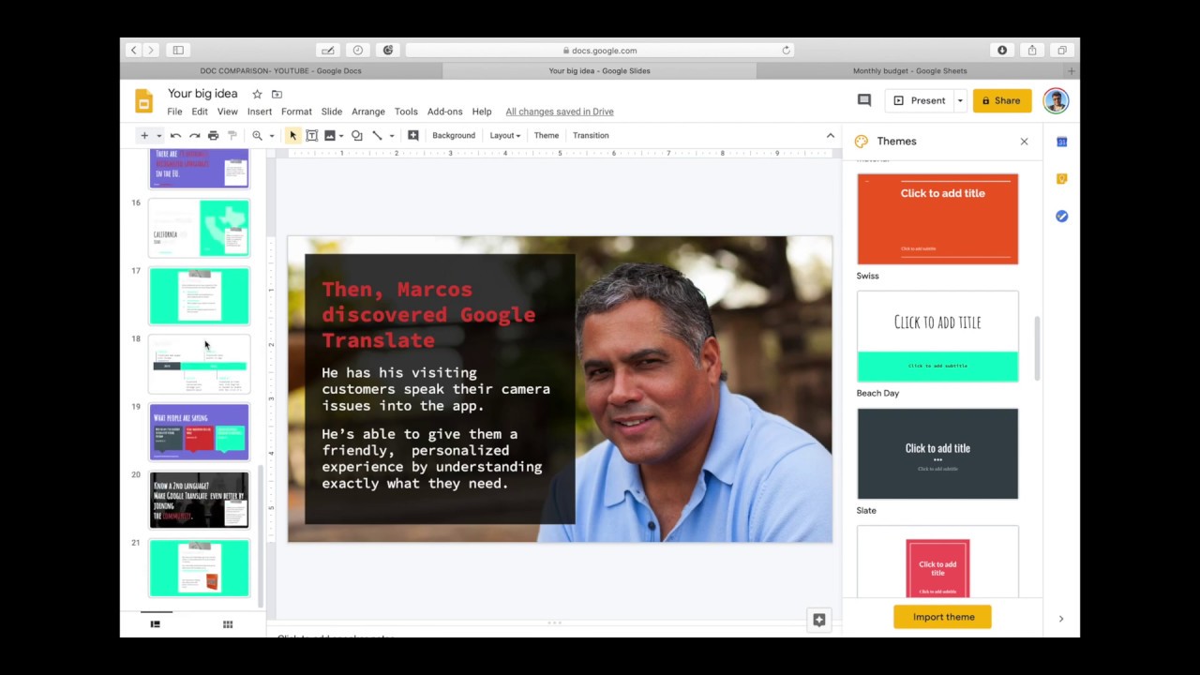The height and width of the screenshot is (675, 1200).
Task: Select the Slate theme thumbnail
Action: click(x=937, y=454)
